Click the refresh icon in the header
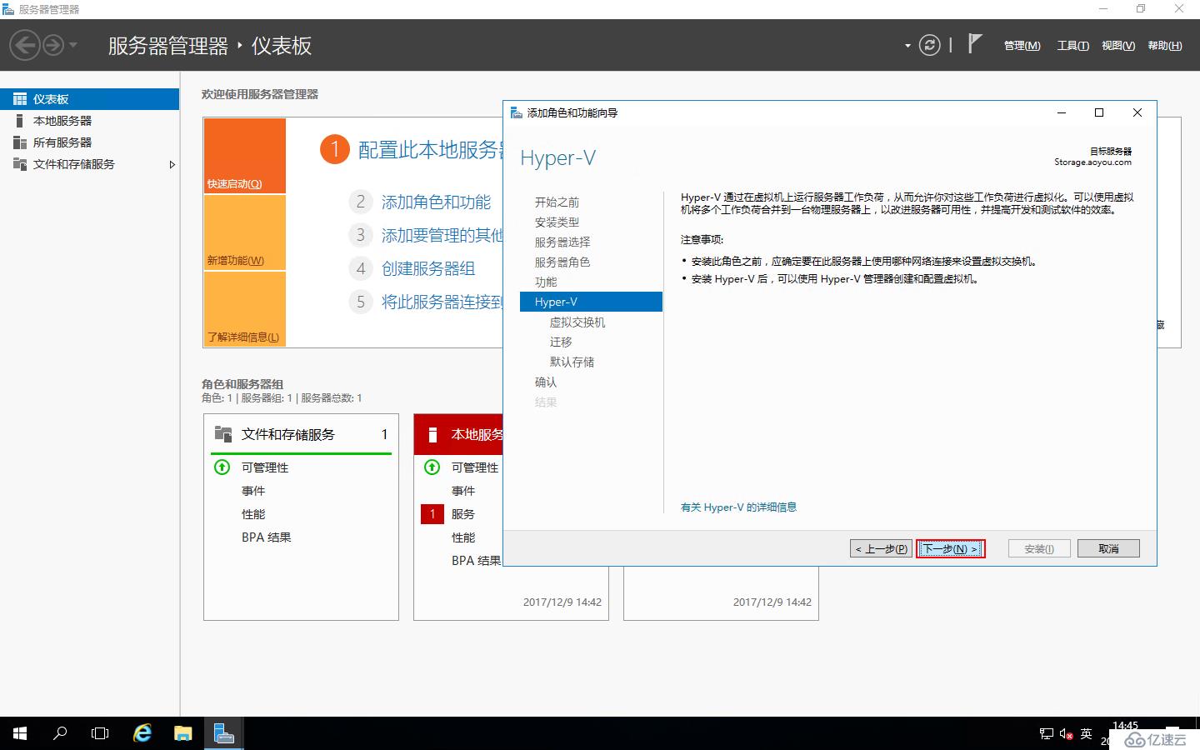 click(929, 45)
